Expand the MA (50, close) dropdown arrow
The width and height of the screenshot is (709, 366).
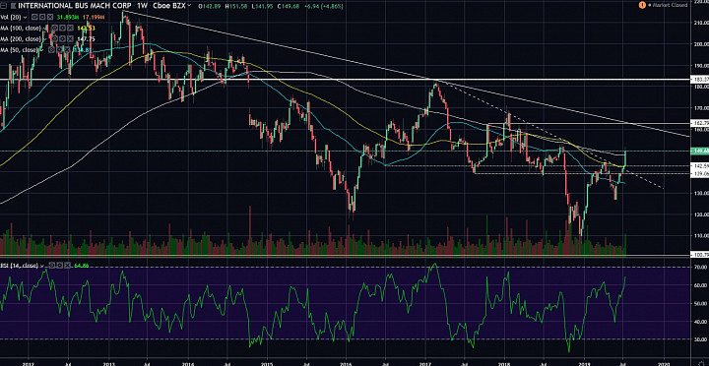pos(41,50)
